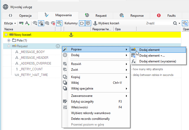Click the anchor icon in Nowy korzeń row
189x130 pixels.
(71, 35)
